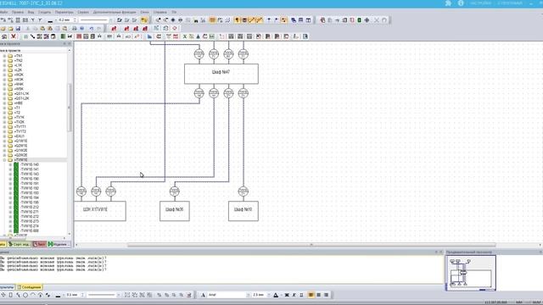The height and width of the screenshot is (305, 543).
Task: Switch to the Сорт. изд. tab
Action: [20, 244]
